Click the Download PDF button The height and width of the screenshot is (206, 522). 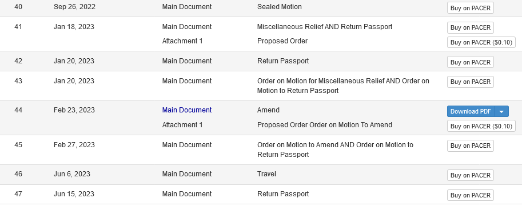click(471, 111)
